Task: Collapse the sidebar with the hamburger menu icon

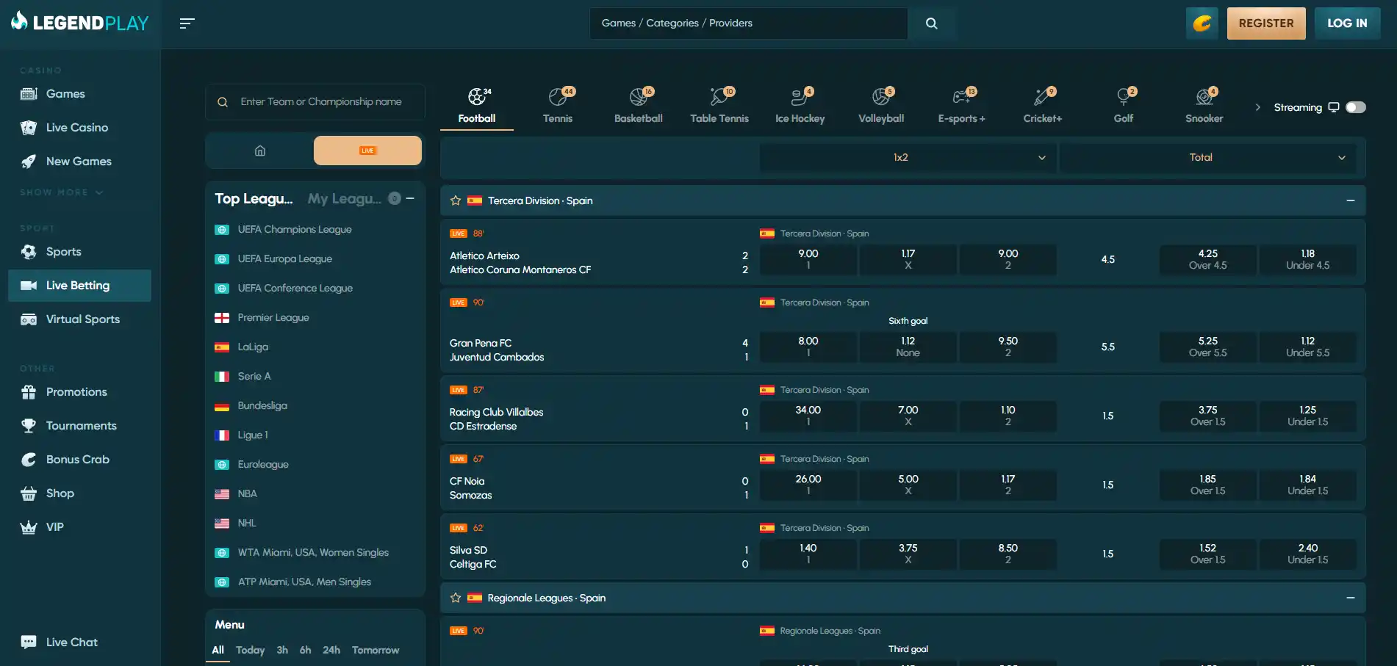Action: coord(187,23)
